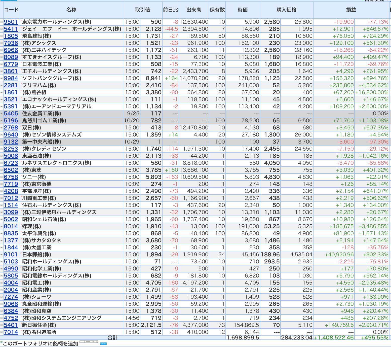Click total market value 1,698,899.5
This screenshot has width=391, height=347.
243,337
